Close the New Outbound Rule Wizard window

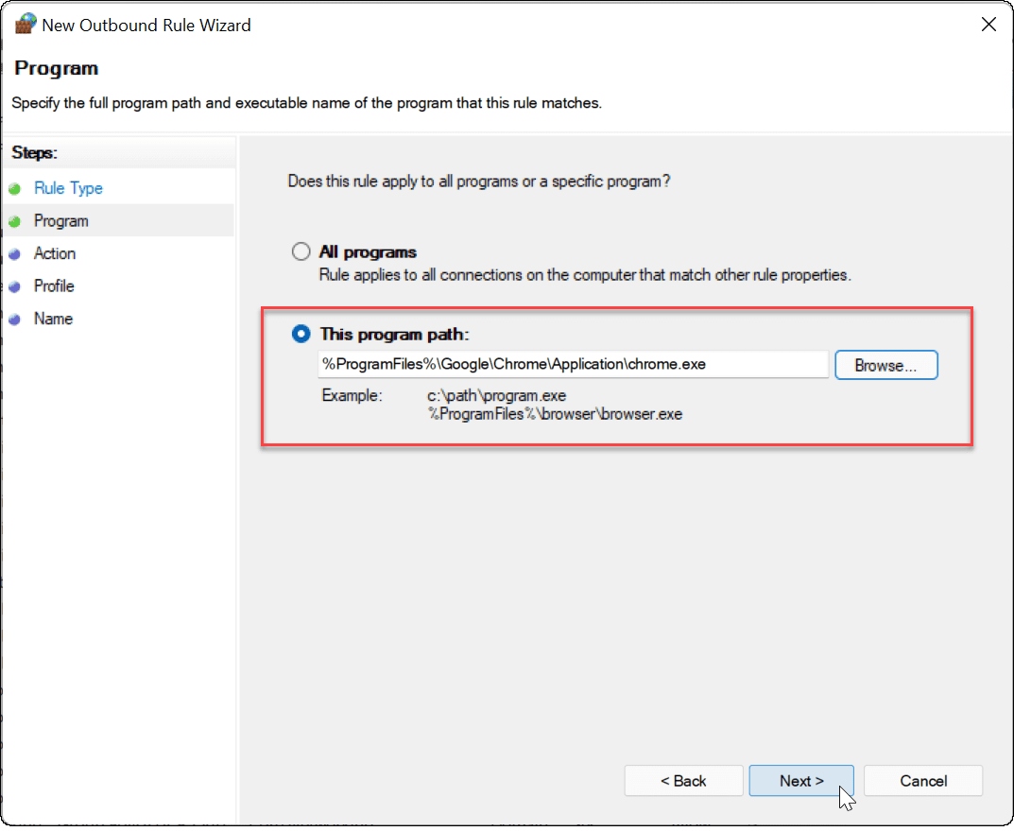click(x=988, y=26)
